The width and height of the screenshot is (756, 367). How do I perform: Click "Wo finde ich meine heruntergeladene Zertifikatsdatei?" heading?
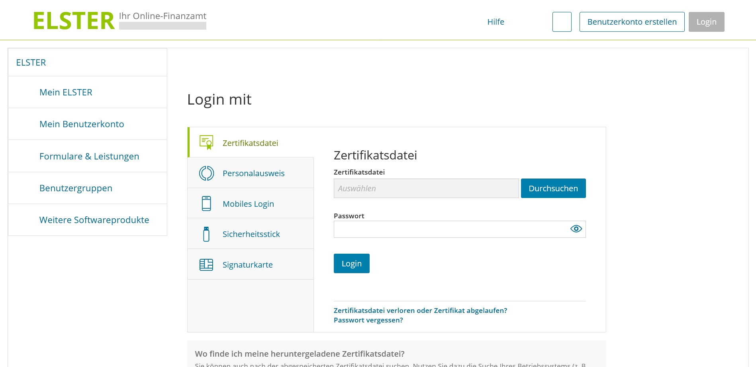(x=300, y=353)
